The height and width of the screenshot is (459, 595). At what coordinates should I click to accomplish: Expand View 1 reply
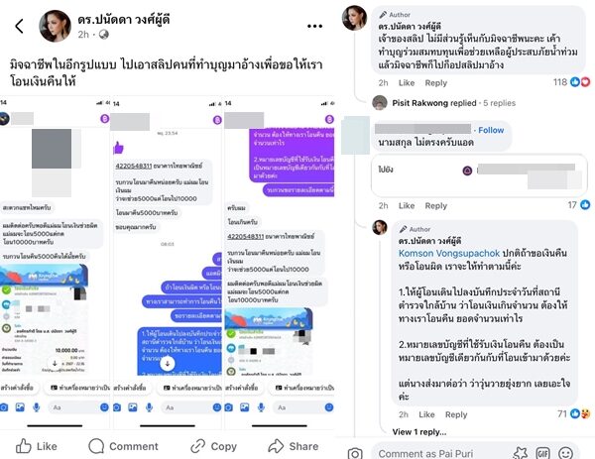pos(419,431)
